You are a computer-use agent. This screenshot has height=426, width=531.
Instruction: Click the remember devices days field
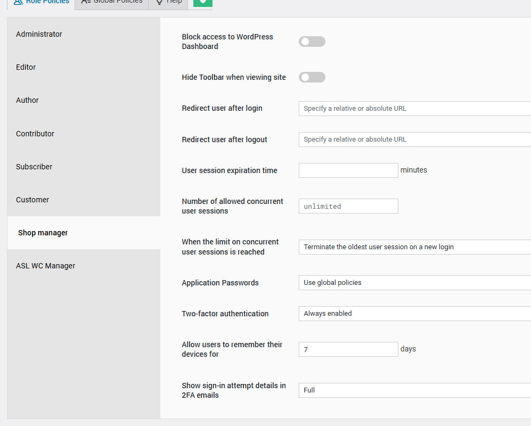348,349
